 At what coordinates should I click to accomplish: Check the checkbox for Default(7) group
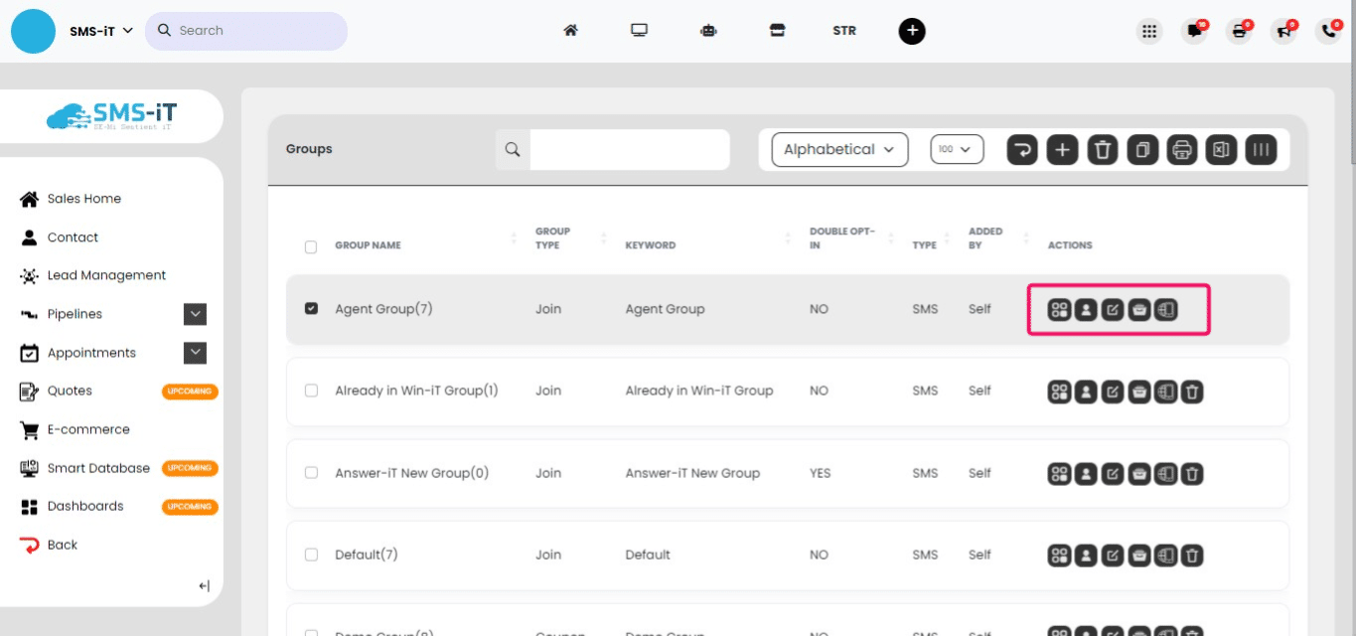tap(311, 555)
